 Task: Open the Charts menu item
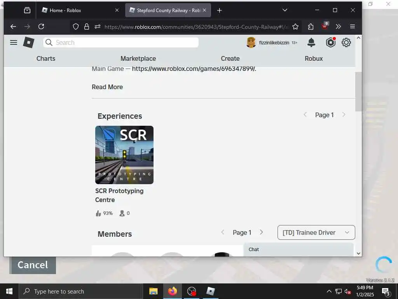46,58
